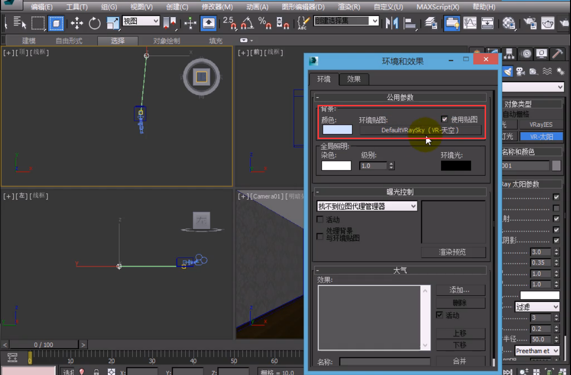571x375 pixels.
Task: Switch to the 效果 tab
Action: click(354, 79)
